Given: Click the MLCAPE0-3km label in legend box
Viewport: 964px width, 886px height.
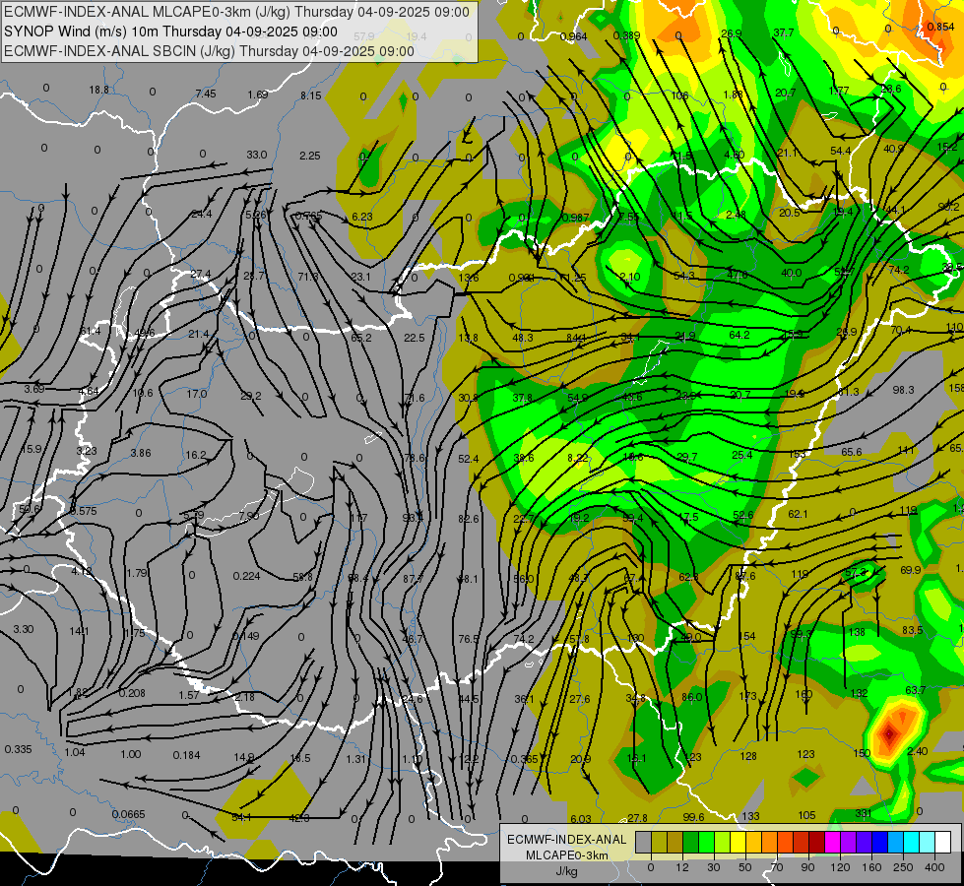Looking at the screenshot, I should pyautogui.click(x=567, y=855).
